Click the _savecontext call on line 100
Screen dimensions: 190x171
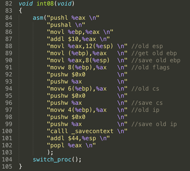pyautogui.click(x=92, y=131)
